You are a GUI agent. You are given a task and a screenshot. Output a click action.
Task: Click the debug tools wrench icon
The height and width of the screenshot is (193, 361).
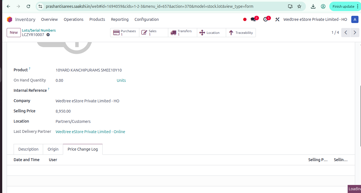pyautogui.click(x=277, y=19)
